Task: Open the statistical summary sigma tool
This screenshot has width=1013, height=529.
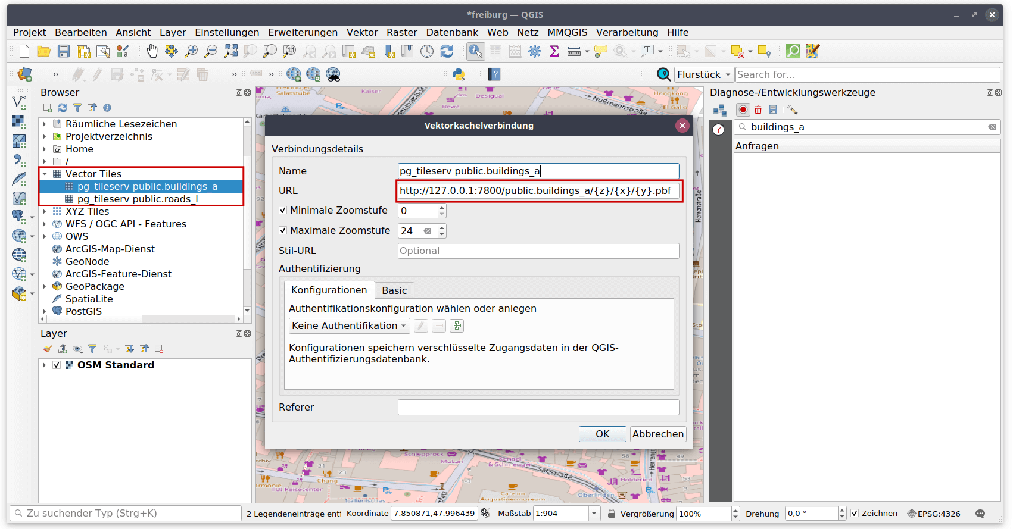Action: click(554, 52)
